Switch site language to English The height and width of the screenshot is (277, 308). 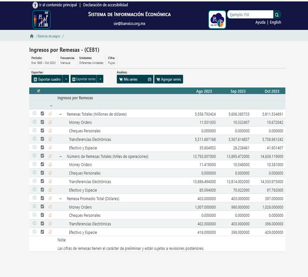tap(275, 22)
